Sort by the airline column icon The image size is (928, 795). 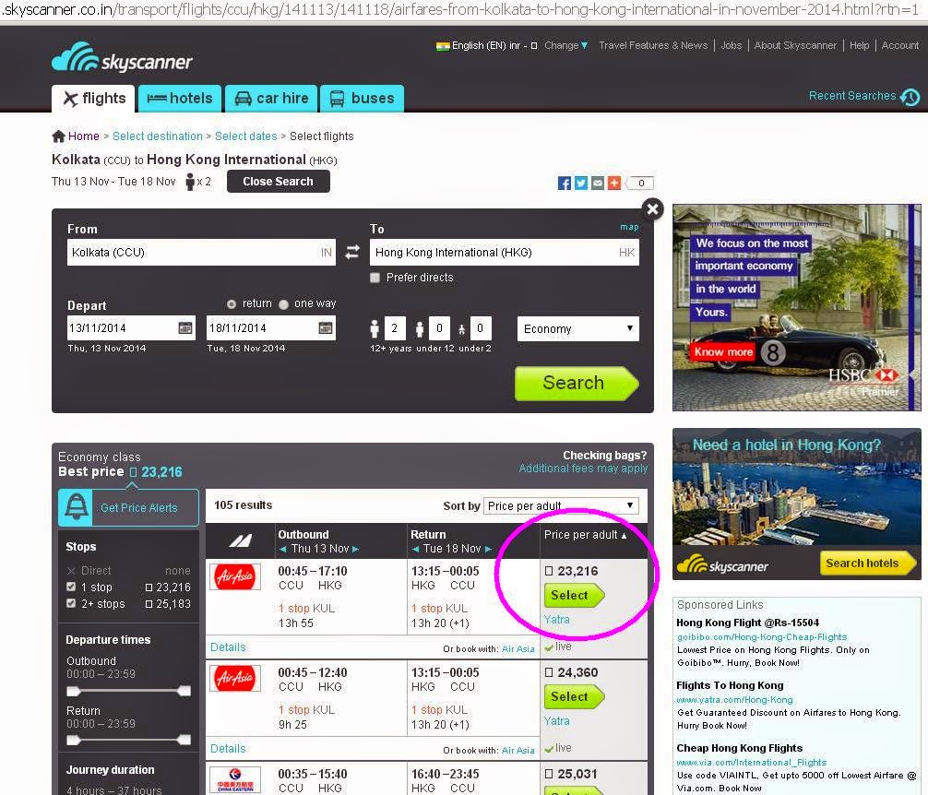pos(240,540)
